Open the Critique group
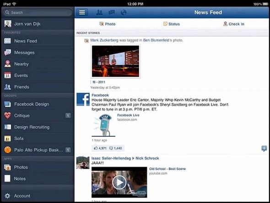 [38, 116]
